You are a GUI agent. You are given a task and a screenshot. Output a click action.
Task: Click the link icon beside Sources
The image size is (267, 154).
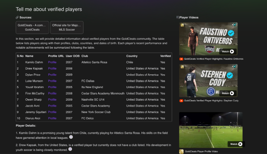(x=17, y=17)
